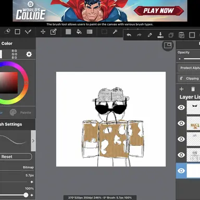Add a new layer with plus icon

(181, 89)
